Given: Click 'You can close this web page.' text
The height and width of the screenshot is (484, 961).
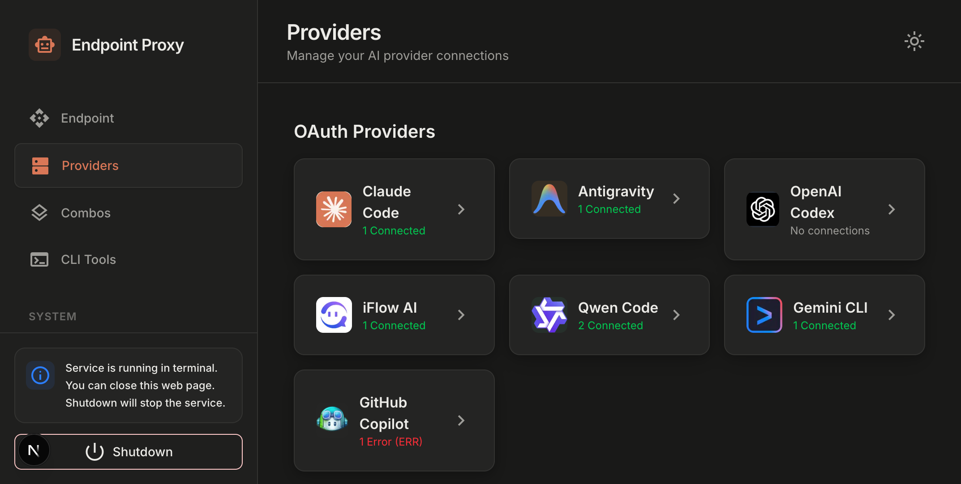Looking at the screenshot, I should (140, 386).
